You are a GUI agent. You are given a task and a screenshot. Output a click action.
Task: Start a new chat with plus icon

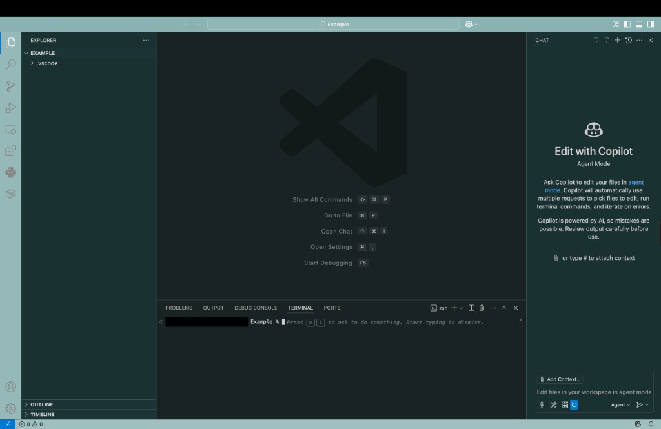click(617, 40)
